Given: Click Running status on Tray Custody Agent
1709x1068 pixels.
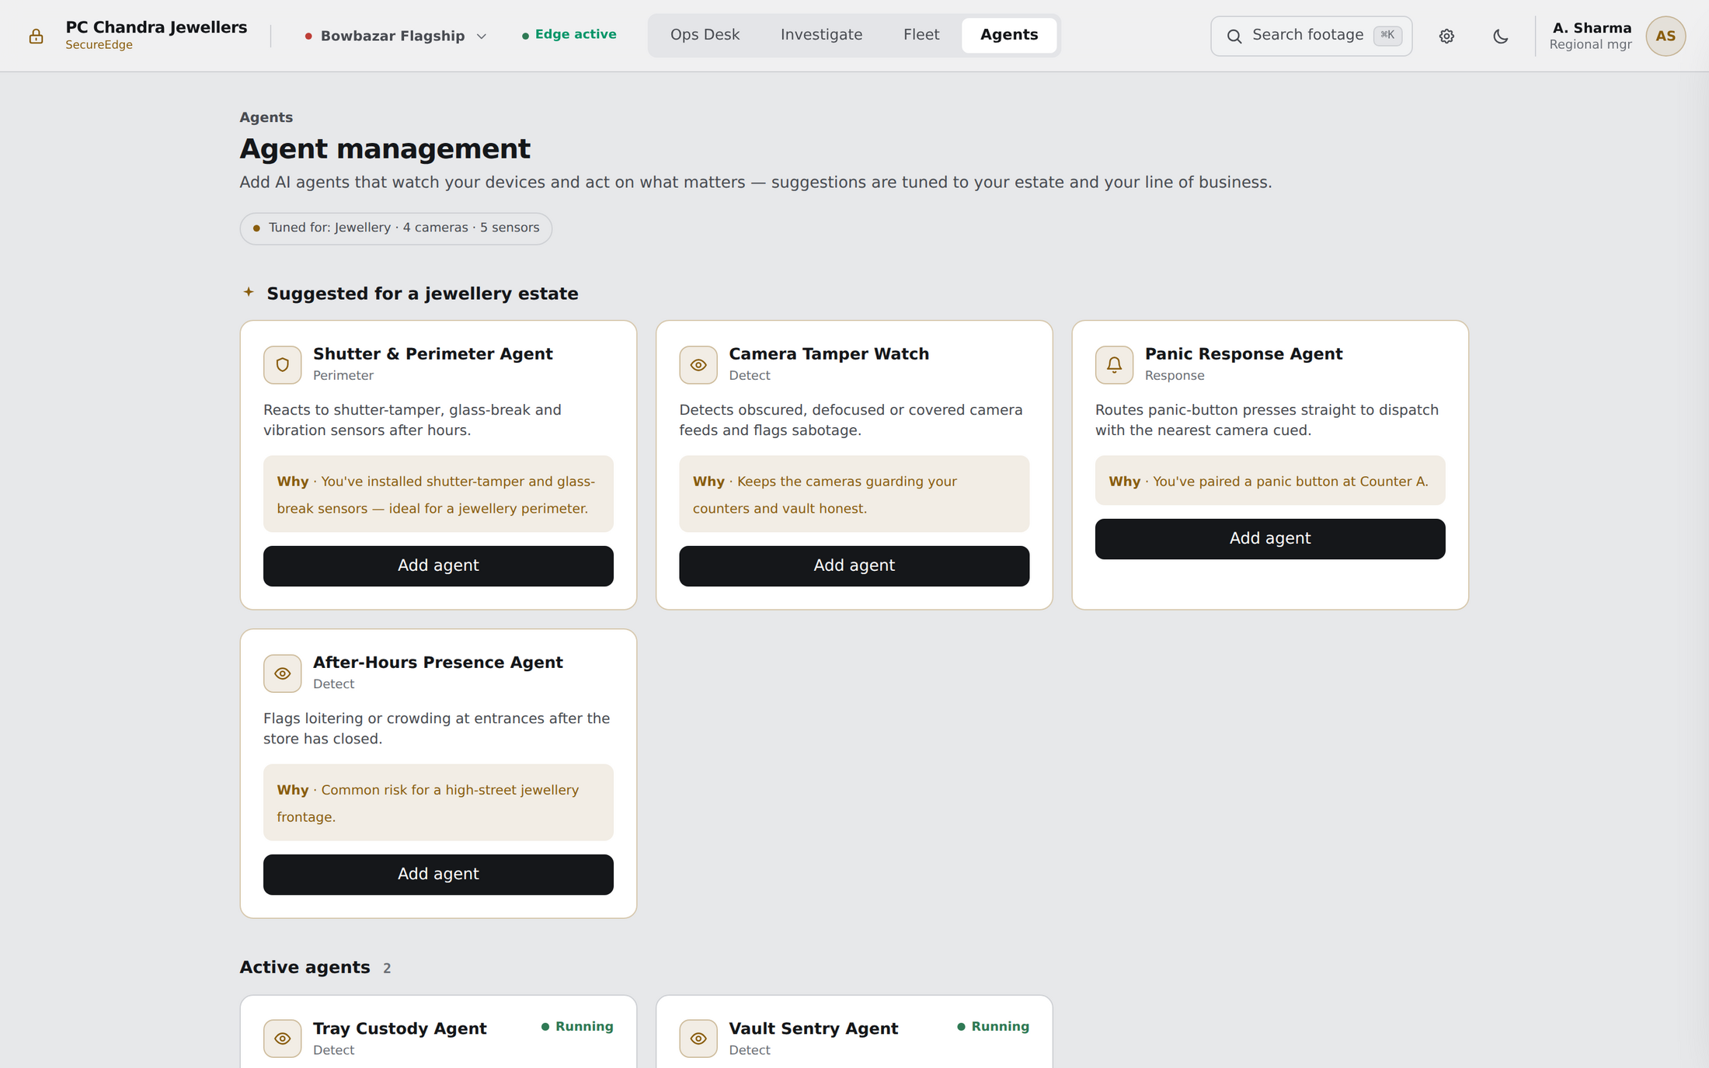Looking at the screenshot, I should click(x=577, y=1027).
